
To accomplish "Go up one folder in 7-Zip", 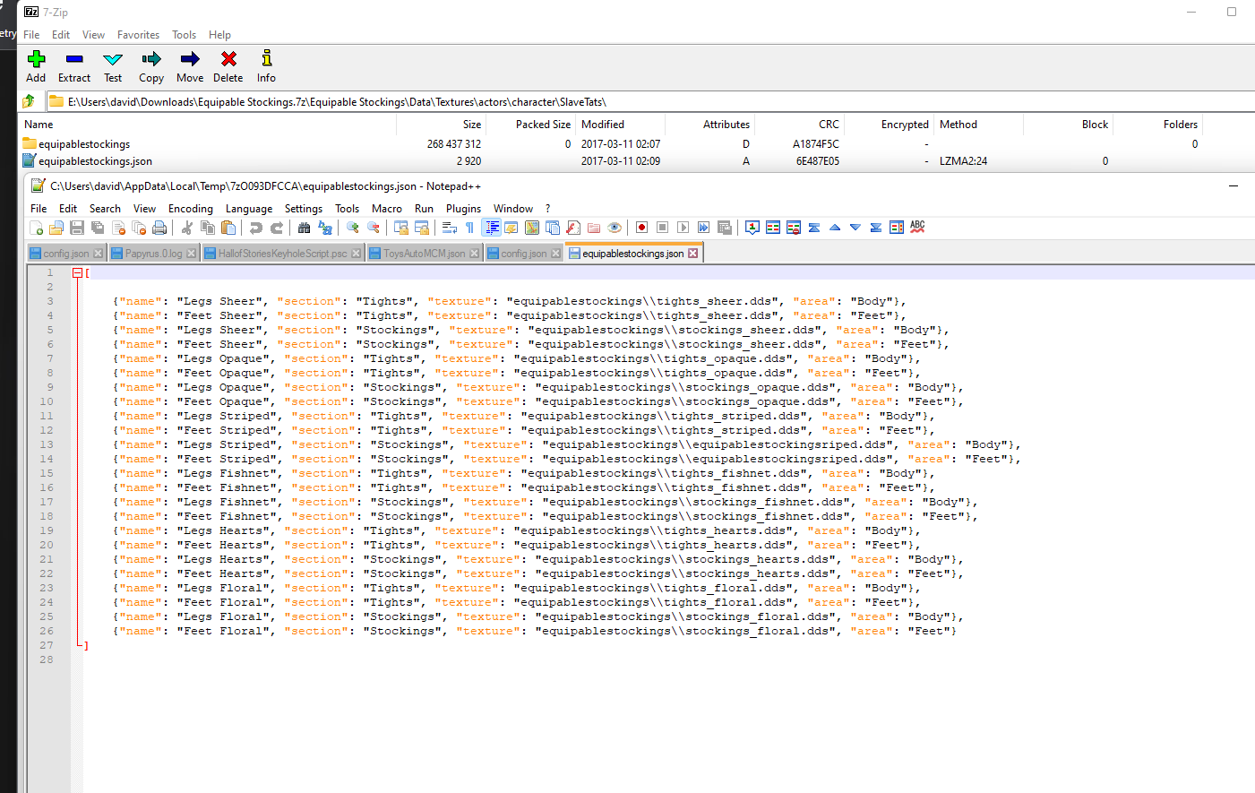I will [29, 101].
